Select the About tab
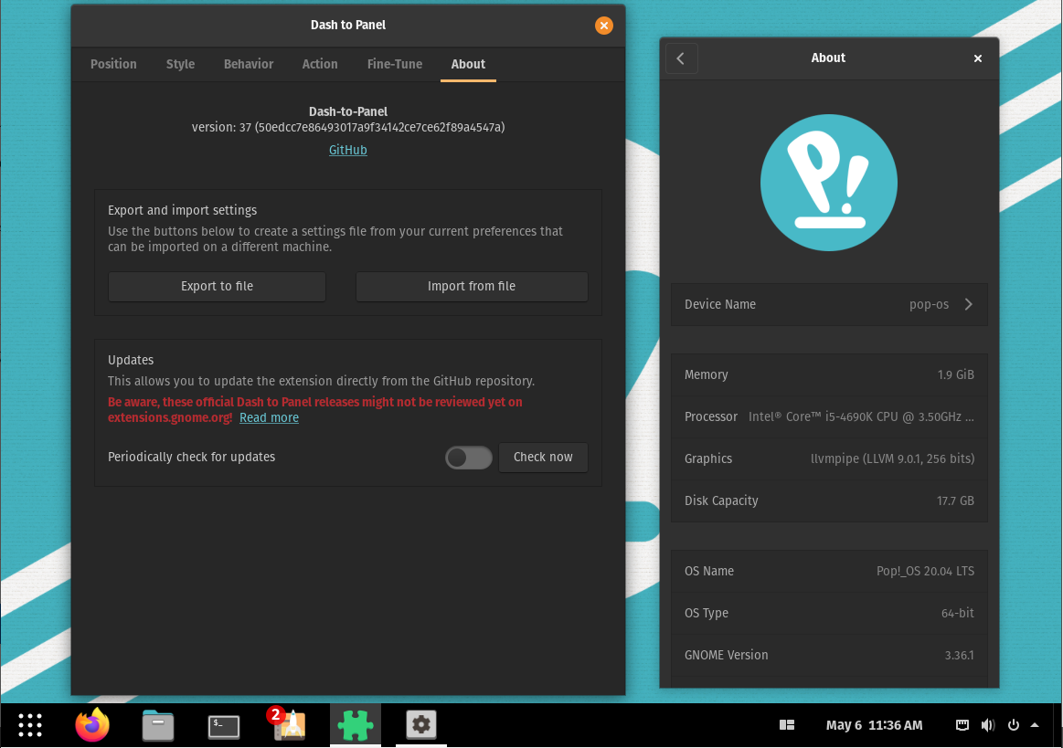1063x748 pixels. pyautogui.click(x=469, y=64)
